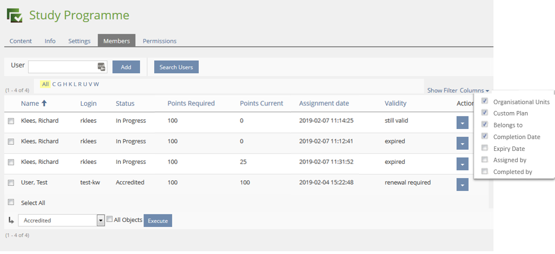Open the Settings tab

[79, 41]
